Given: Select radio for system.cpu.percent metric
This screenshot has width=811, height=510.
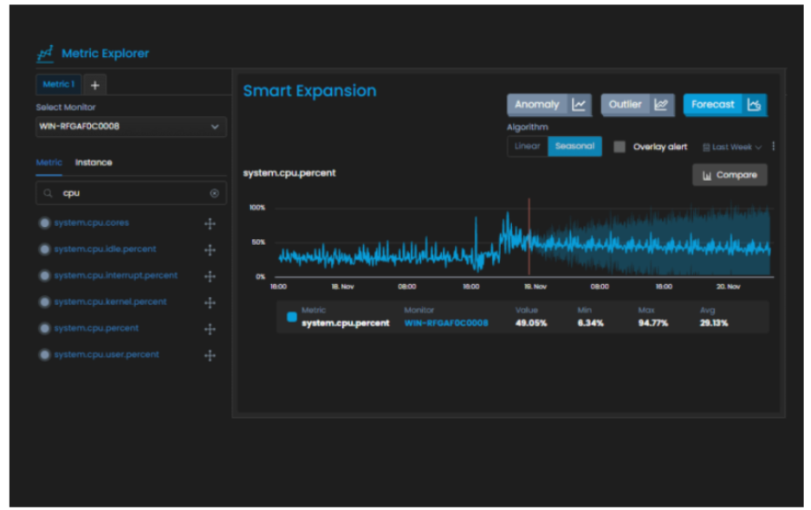Looking at the screenshot, I should 44,328.
